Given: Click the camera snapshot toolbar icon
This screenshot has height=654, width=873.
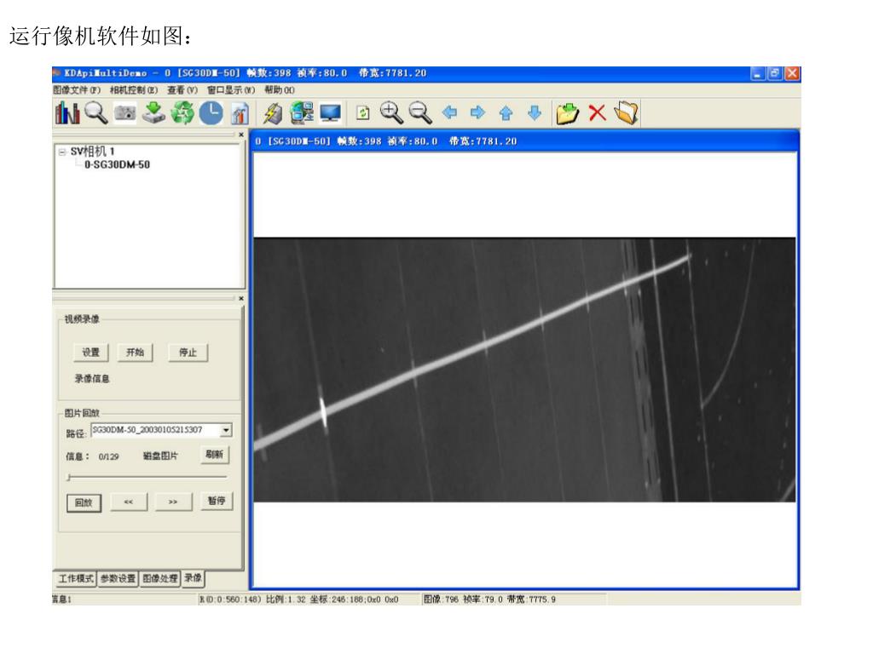Looking at the screenshot, I should (124, 113).
